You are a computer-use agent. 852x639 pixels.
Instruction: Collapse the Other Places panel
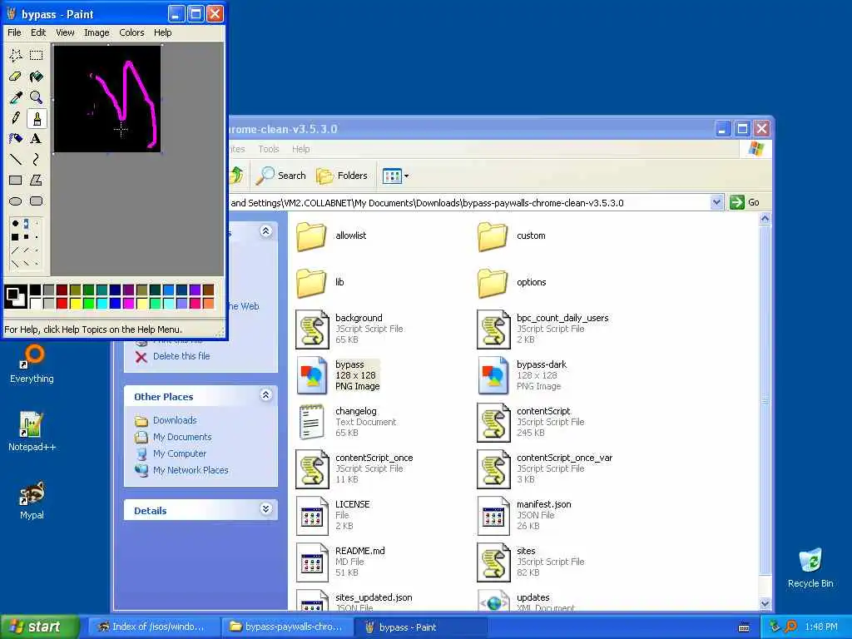point(265,395)
